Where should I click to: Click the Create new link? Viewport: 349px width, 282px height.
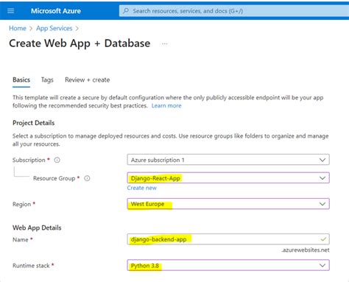[x=141, y=188]
